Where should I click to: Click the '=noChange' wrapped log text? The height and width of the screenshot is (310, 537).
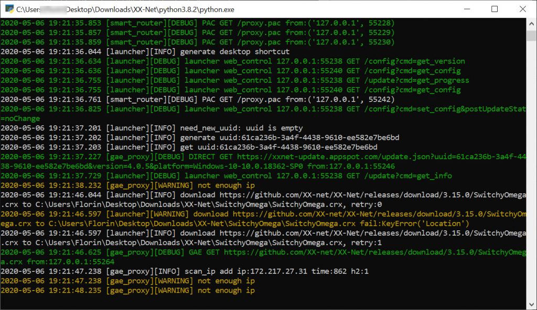click(20, 119)
